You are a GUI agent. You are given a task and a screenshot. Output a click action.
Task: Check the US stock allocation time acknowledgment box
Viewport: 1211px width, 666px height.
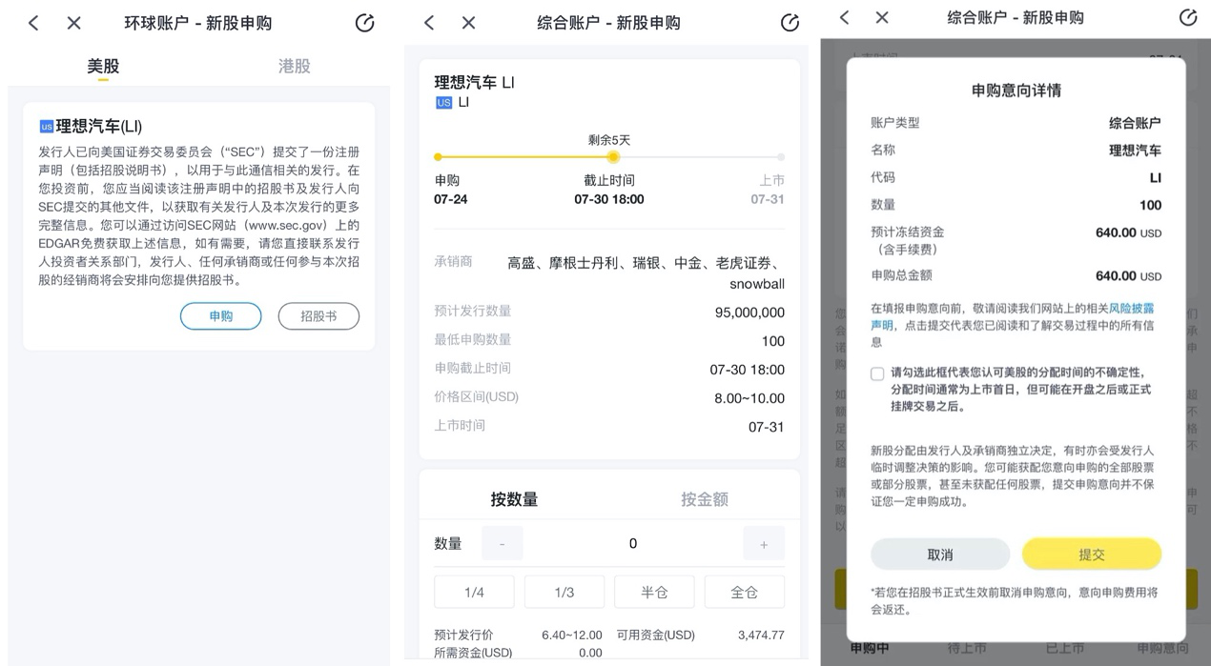click(x=876, y=373)
